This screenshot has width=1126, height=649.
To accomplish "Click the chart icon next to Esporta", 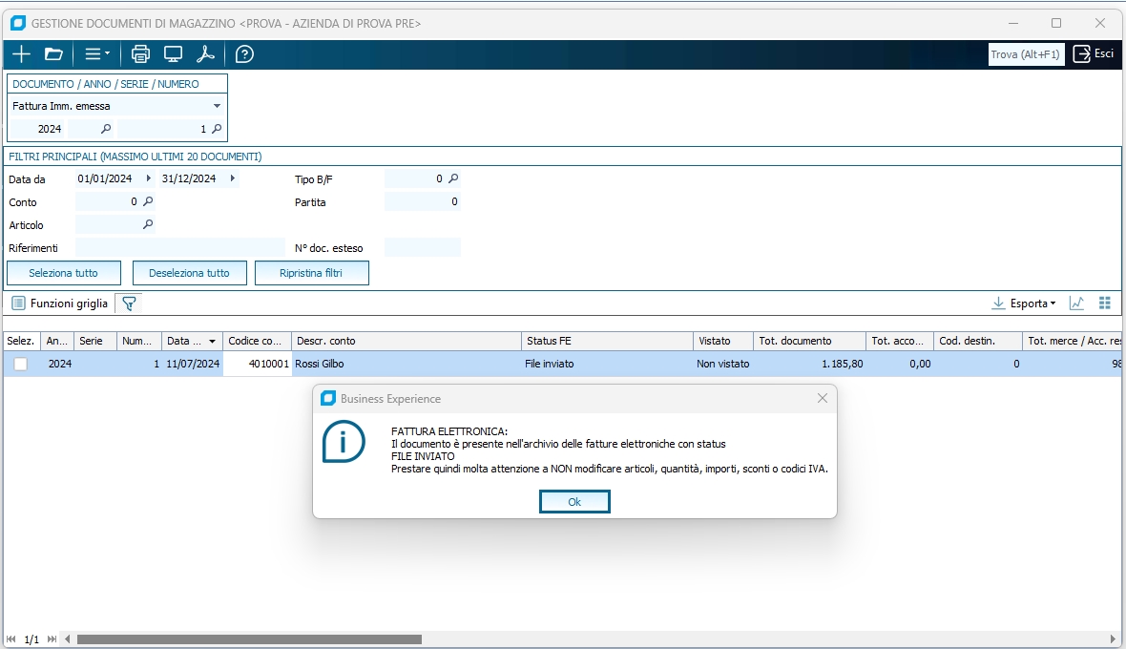I will (x=1076, y=304).
